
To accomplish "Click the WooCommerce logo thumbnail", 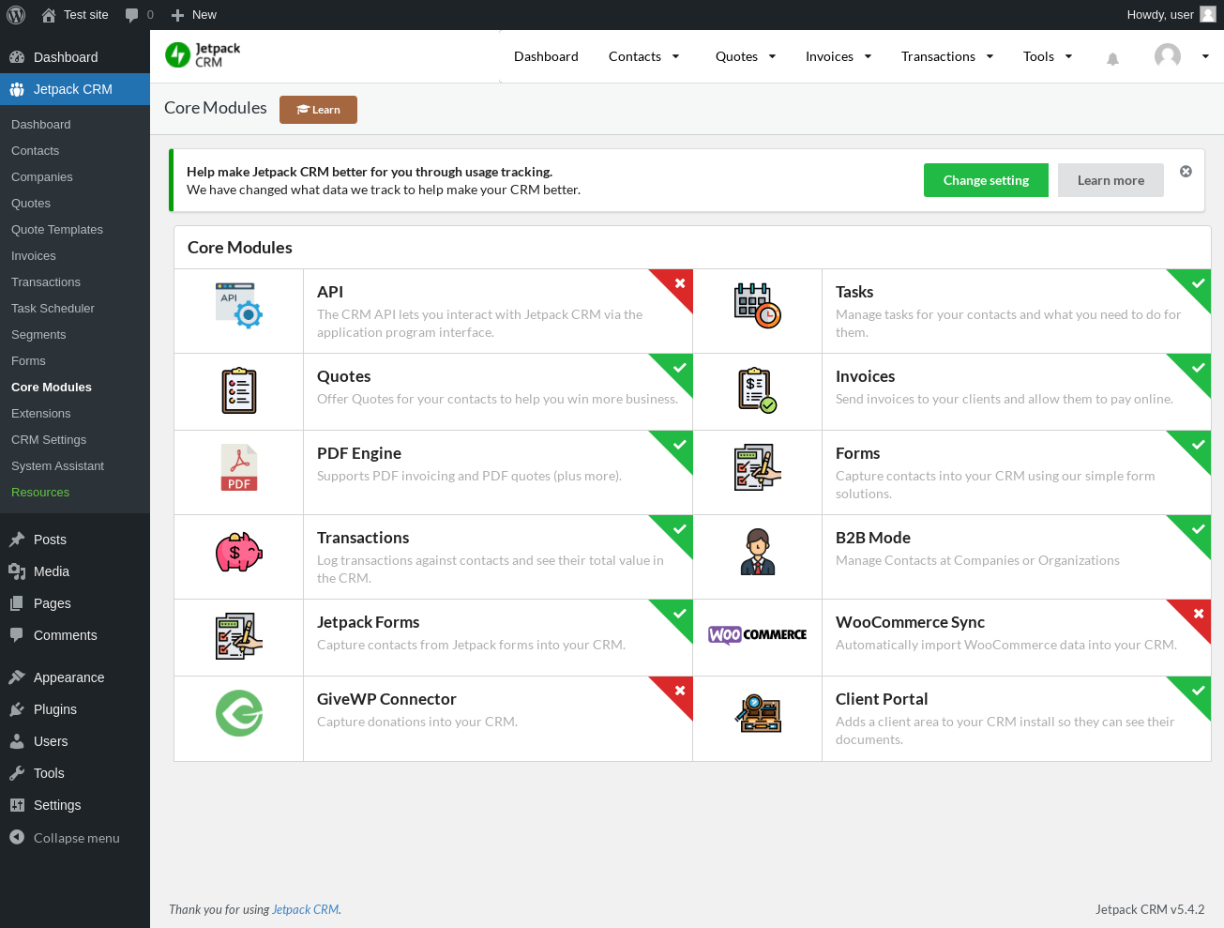I will [757, 634].
